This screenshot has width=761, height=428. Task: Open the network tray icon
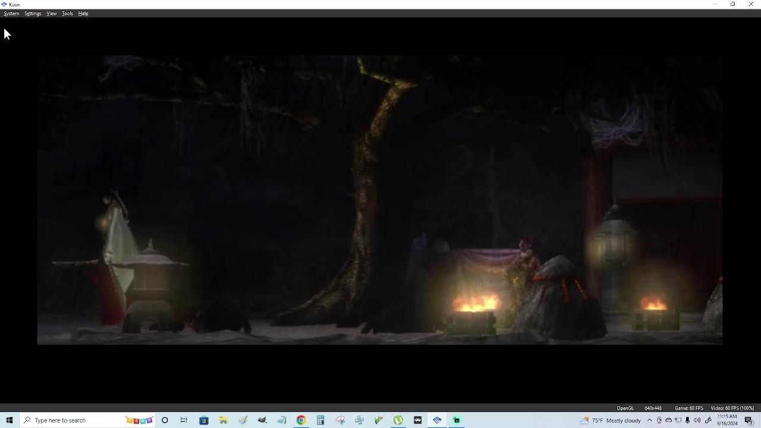678,420
